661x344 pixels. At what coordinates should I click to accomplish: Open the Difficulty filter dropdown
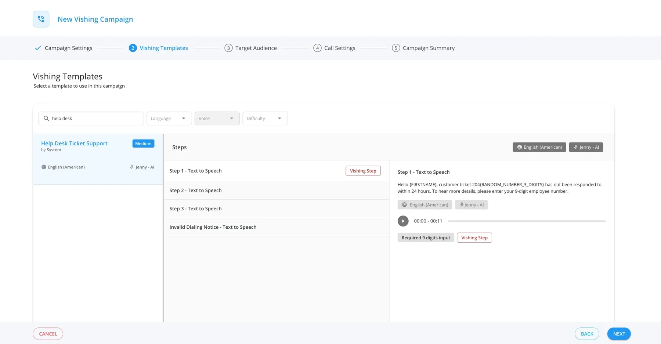[x=265, y=118]
